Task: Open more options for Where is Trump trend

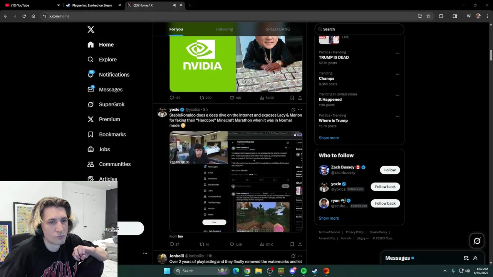Action: pyautogui.click(x=397, y=116)
